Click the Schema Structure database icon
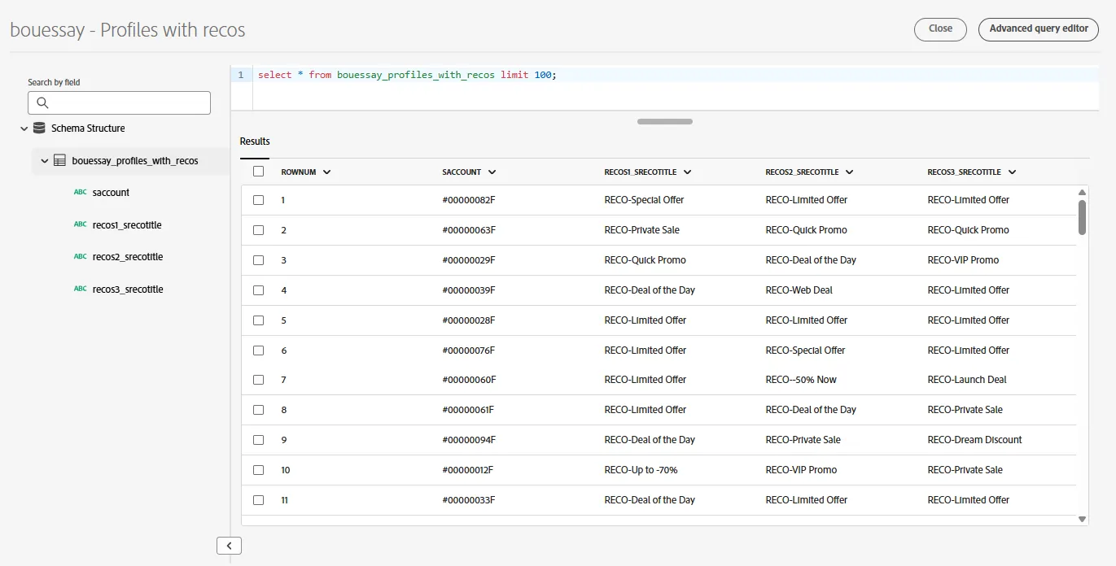This screenshot has width=1116, height=566. (x=39, y=128)
